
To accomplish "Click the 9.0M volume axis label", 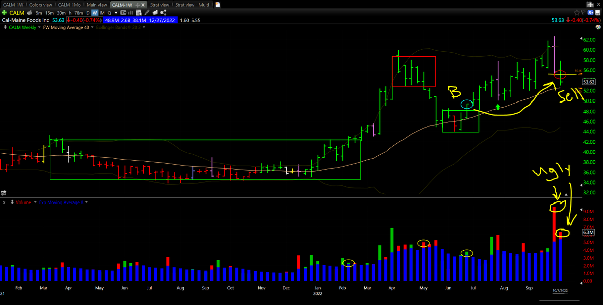I will coord(587,212).
